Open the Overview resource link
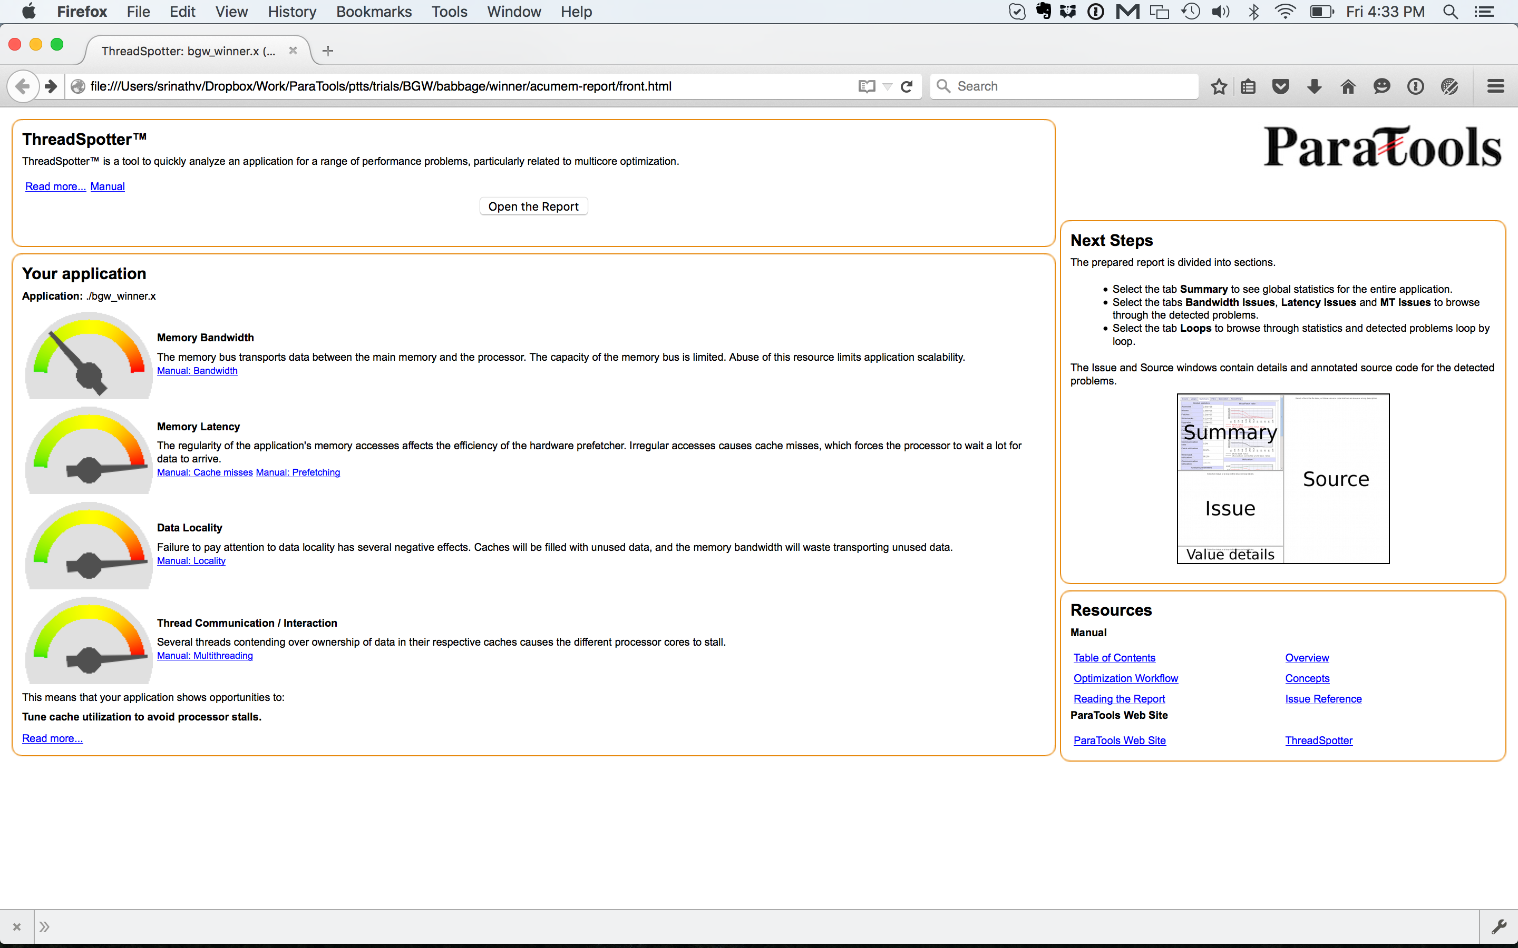 click(x=1307, y=658)
